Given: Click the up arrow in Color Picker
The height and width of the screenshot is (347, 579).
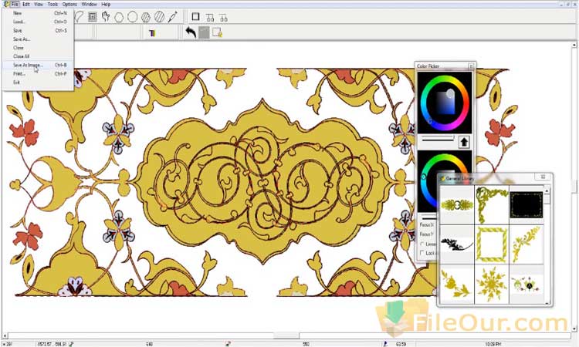Looking at the screenshot, I should pyautogui.click(x=464, y=141).
